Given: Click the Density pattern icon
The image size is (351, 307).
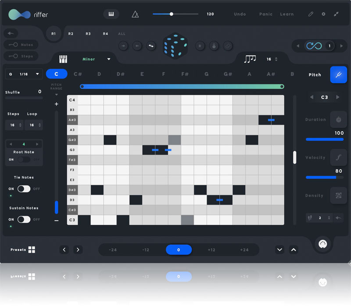Looking at the screenshot, I should [x=338, y=196].
